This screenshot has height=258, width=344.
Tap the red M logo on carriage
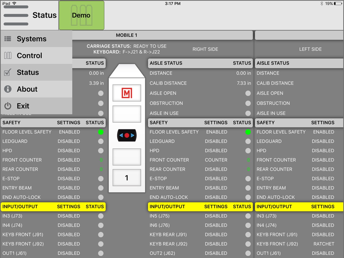pyautogui.click(x=127, y=93)
